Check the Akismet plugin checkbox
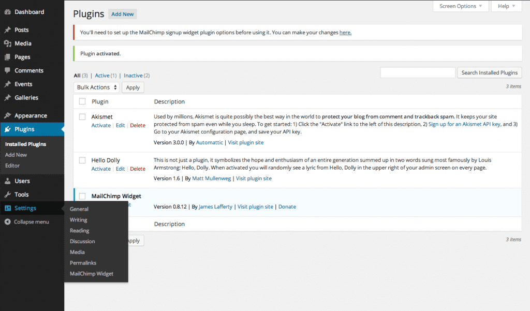The width and height of the screenshot is (530, 311). click(81, 116)
